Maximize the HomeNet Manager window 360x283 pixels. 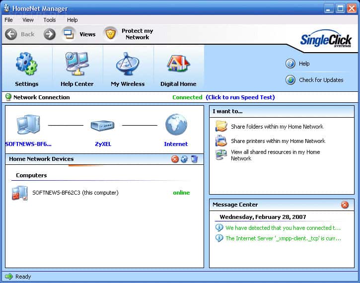click(340, 8)
